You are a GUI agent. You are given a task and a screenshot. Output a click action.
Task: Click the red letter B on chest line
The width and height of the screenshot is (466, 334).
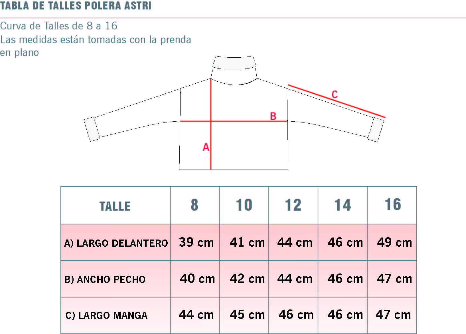(273, 116)
